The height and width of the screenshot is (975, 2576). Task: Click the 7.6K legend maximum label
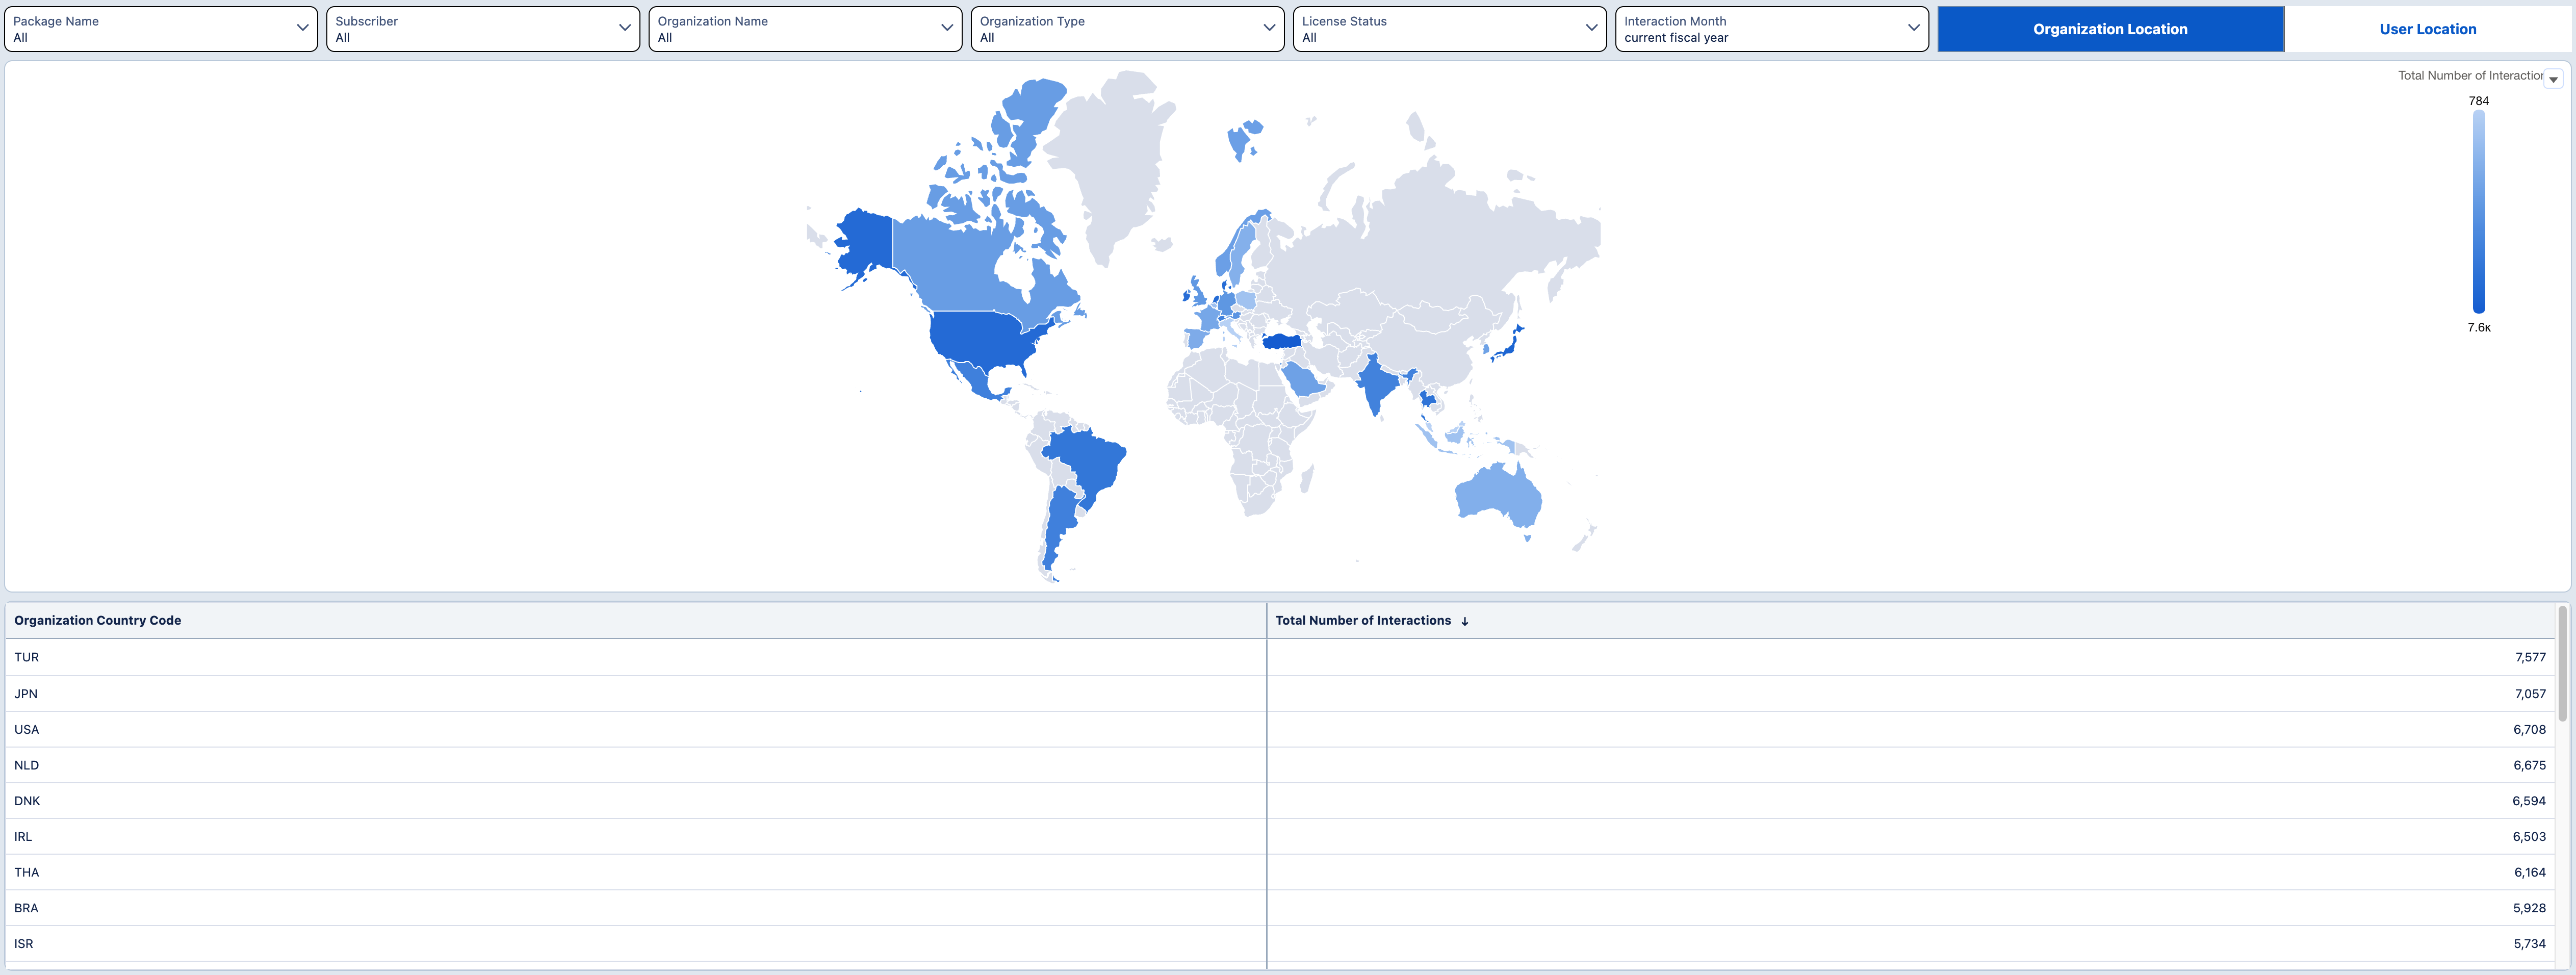click(x=2478, y=328)
